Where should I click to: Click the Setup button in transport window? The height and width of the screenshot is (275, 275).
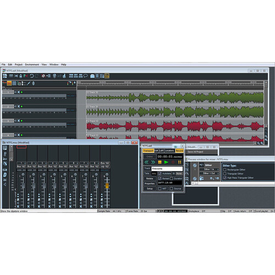(x=150, y=189)
